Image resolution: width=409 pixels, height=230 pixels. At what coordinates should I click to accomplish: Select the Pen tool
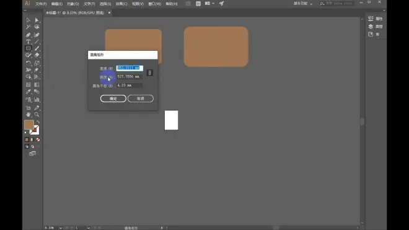click(28, 35)
